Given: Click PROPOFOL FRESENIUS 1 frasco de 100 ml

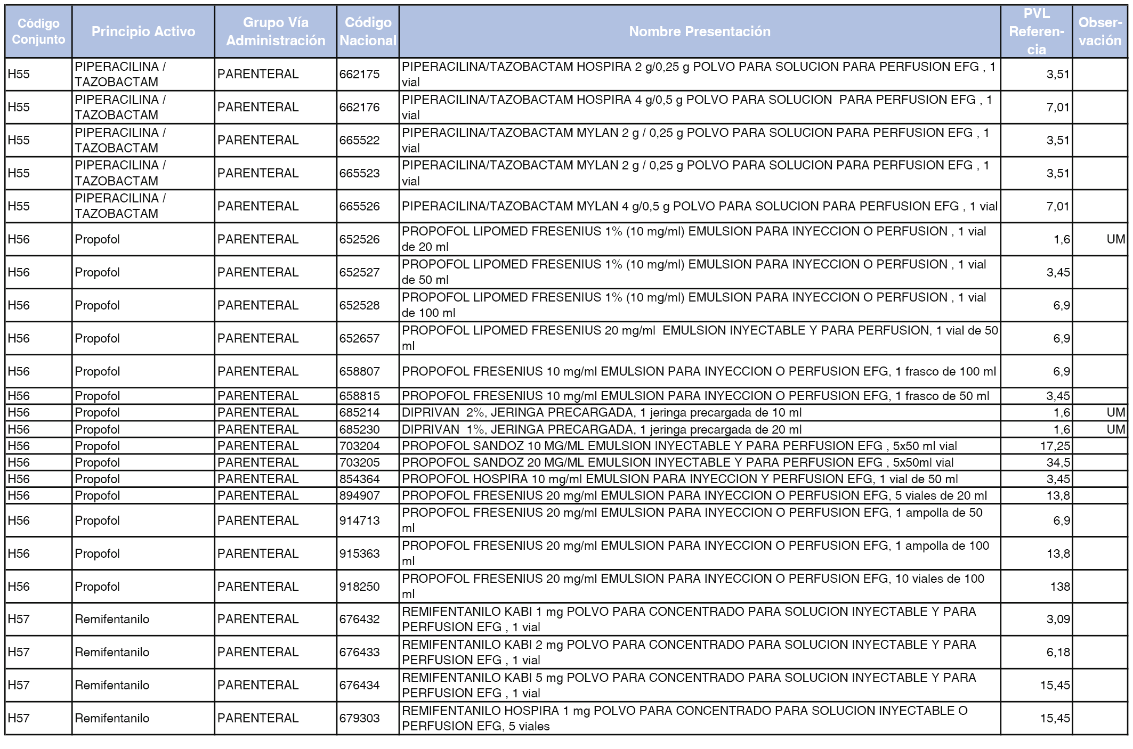Looking at the screenshot, I should click(699, 371).
